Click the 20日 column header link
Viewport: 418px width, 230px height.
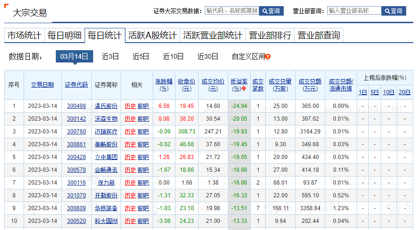point(404,92)
